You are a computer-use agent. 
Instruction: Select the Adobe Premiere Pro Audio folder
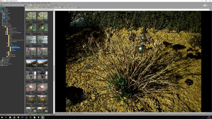pyautogui.click(x=17, y=40)
